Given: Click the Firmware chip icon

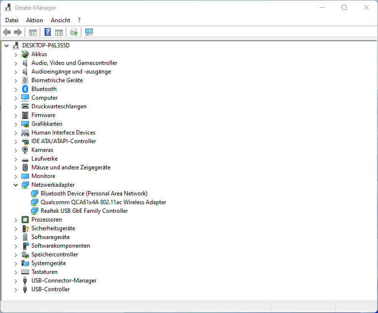Looking at the screenshot, I should (25, 115).
